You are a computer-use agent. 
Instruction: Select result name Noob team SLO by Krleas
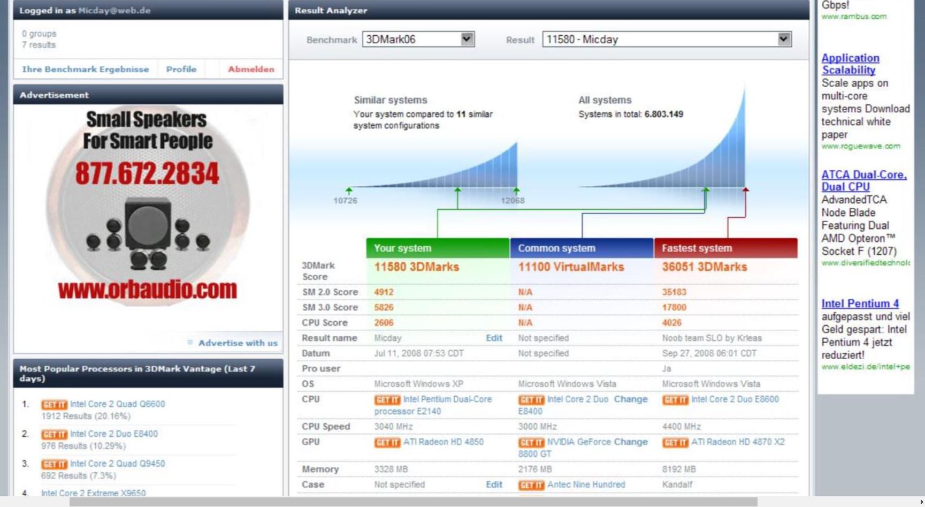pyautogui.click(x=712, y=338)
